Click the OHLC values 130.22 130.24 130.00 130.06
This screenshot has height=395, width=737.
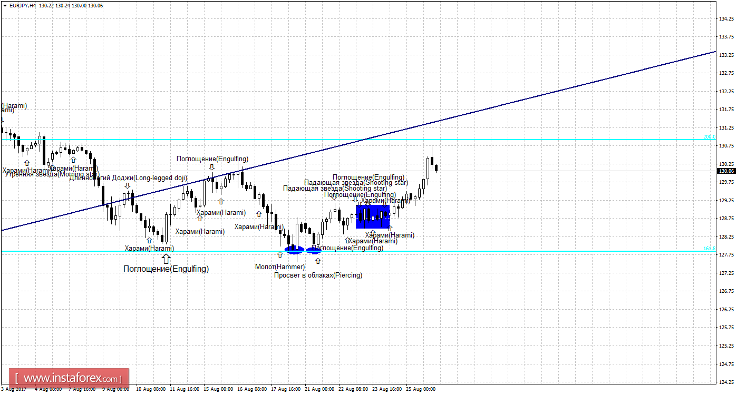pos(71,5)
